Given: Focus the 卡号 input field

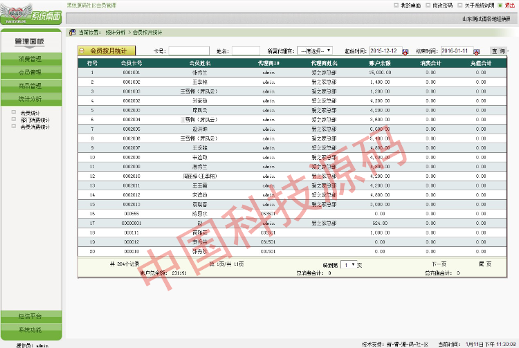Looking at the screenshot, I should pos(189,51).
